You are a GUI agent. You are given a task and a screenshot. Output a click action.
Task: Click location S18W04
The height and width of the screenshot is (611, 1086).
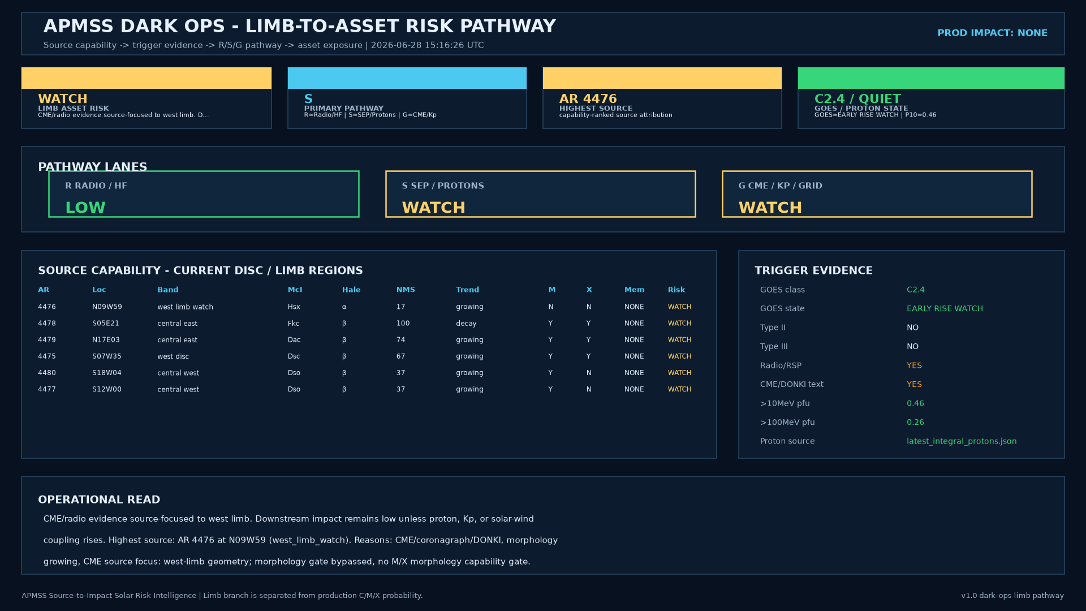pos(107,373)
